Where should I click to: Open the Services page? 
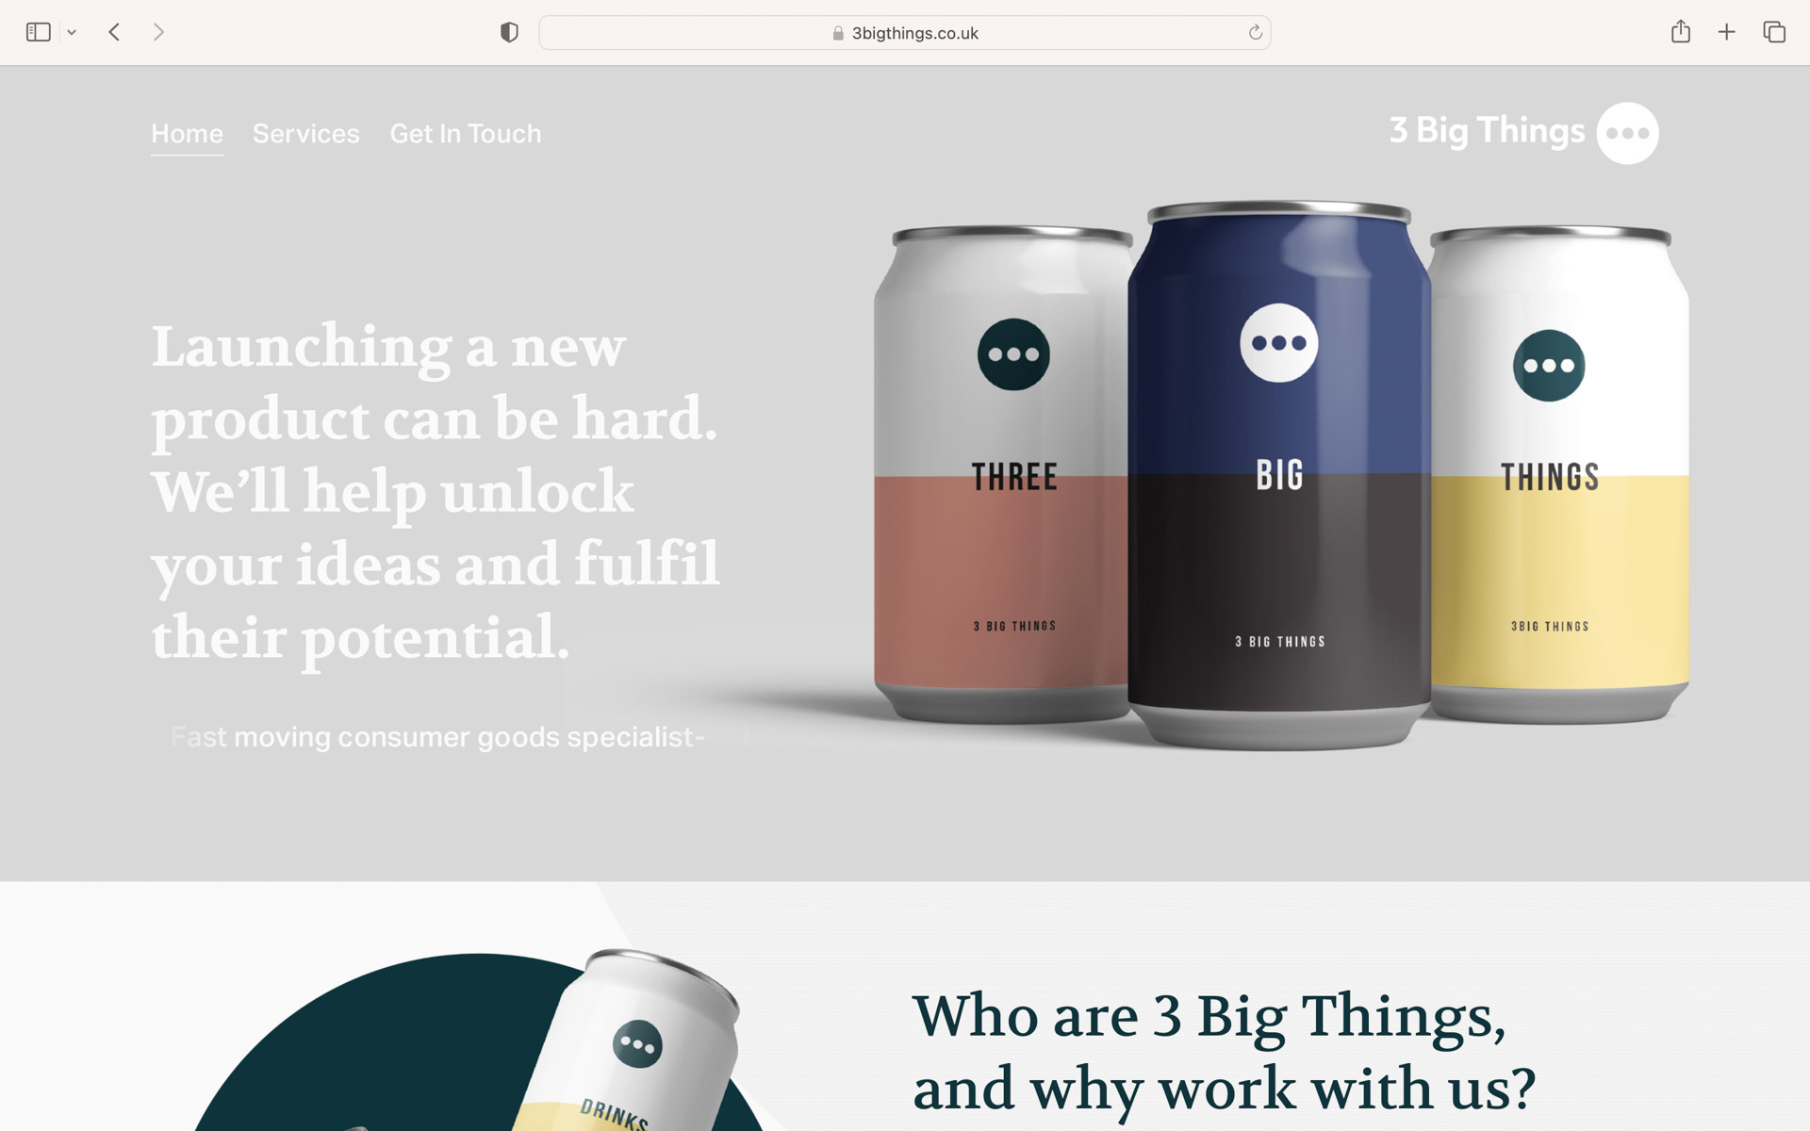pos(305,134)
